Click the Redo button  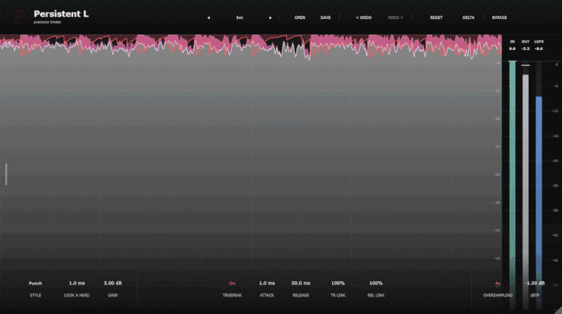click(x=395, y=17)
